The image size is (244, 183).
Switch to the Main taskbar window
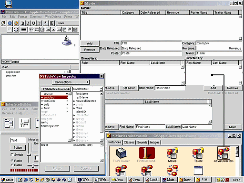tap(170, 180)
